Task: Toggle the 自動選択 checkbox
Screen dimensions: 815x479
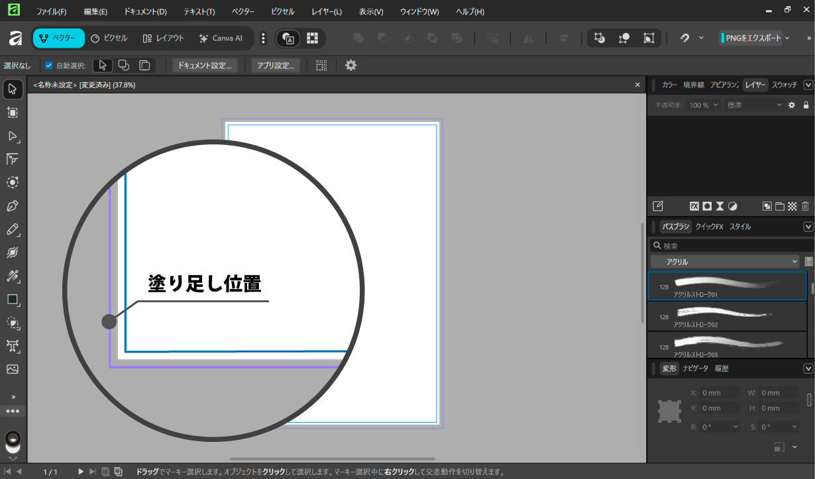Action: click(x=48, y=66)
